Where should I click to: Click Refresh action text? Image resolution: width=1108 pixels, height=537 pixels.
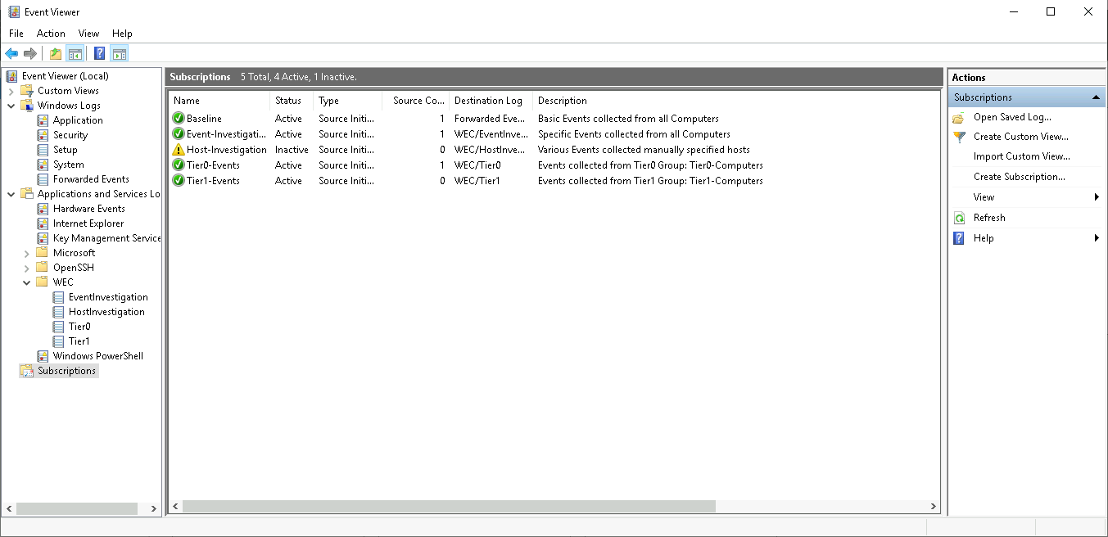point(989,218)
